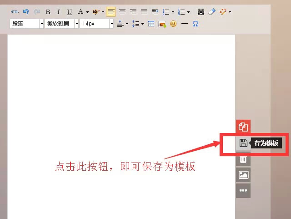The image size is (291, 219).
Task: Insert an emoticon smiley
Action: pos(173,24)
